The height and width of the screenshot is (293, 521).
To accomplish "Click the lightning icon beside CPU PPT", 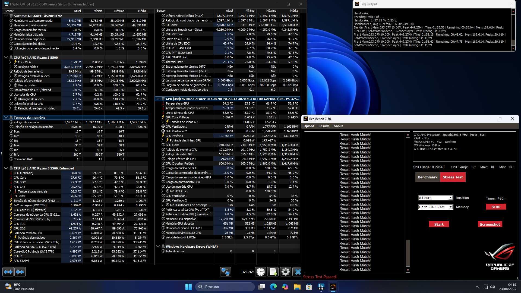I will point(11,256).
